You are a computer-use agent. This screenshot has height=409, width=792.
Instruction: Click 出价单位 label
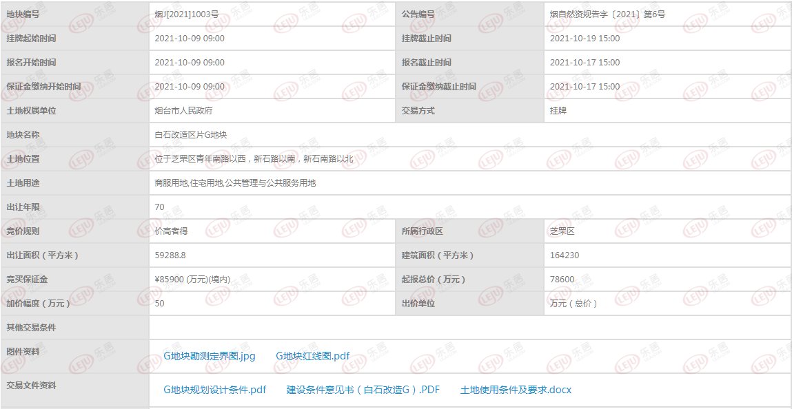click(418, 304)
